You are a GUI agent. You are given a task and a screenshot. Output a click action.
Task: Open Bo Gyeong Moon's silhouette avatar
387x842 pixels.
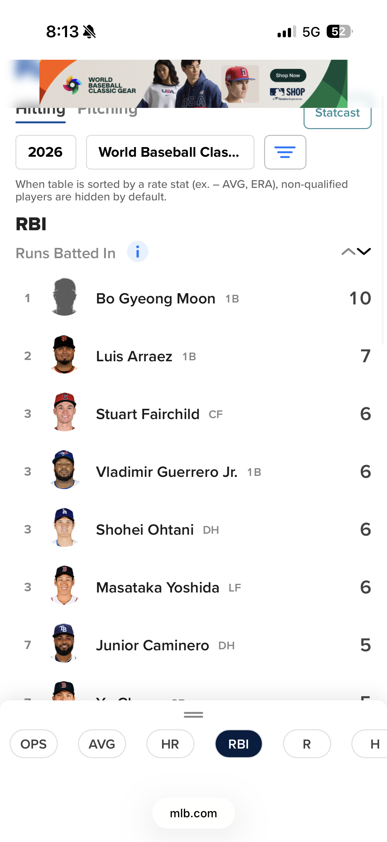click(64, 297)
